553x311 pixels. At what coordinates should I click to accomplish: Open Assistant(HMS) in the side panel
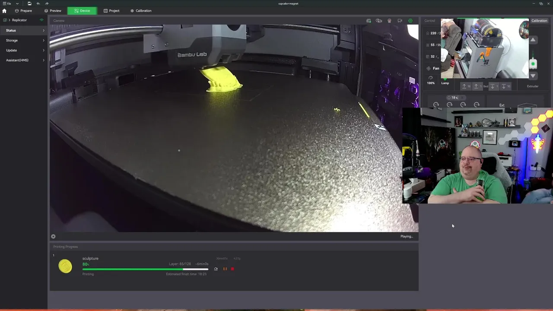24,60
